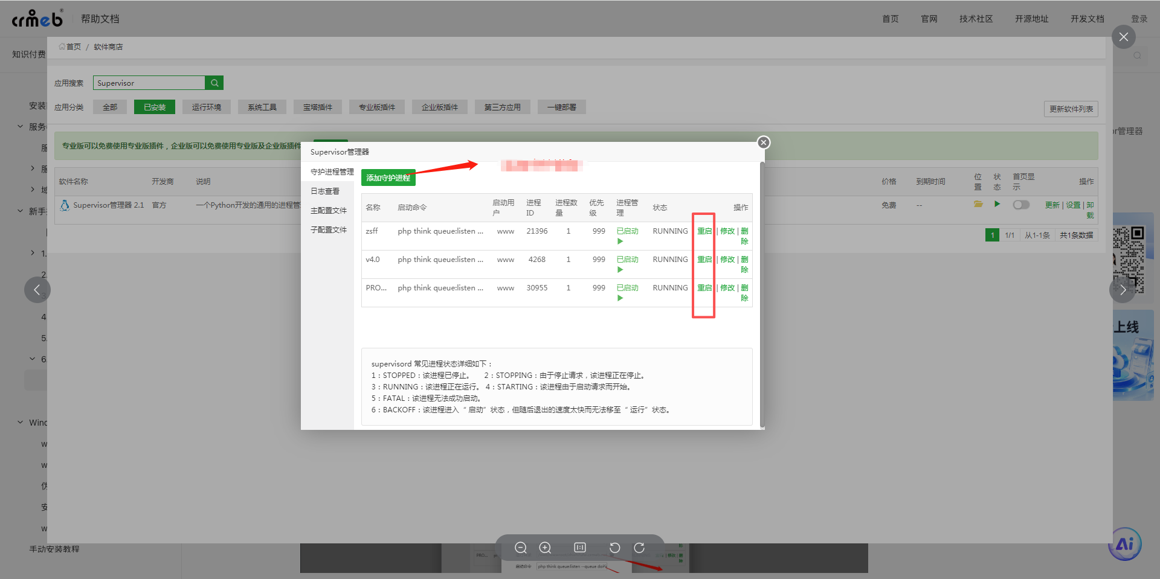Filter apps by 已安装 category
Screen dimensions: 1160x579
(155, 107)
